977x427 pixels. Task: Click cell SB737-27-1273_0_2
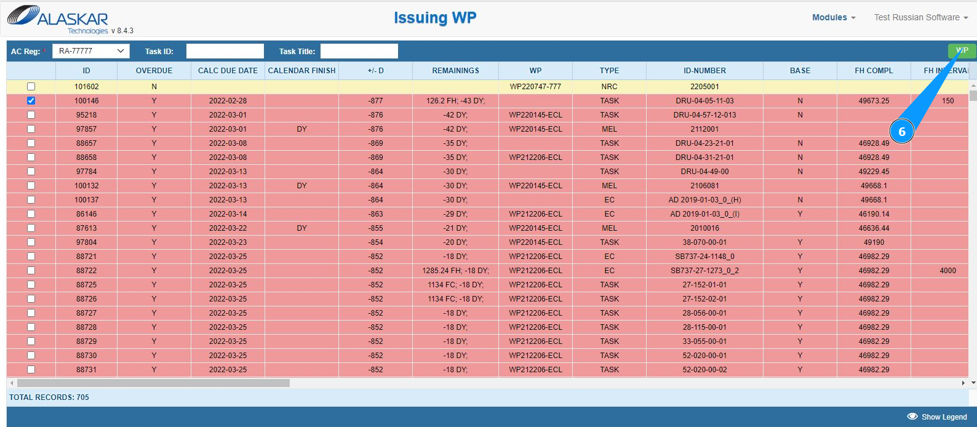705,271
